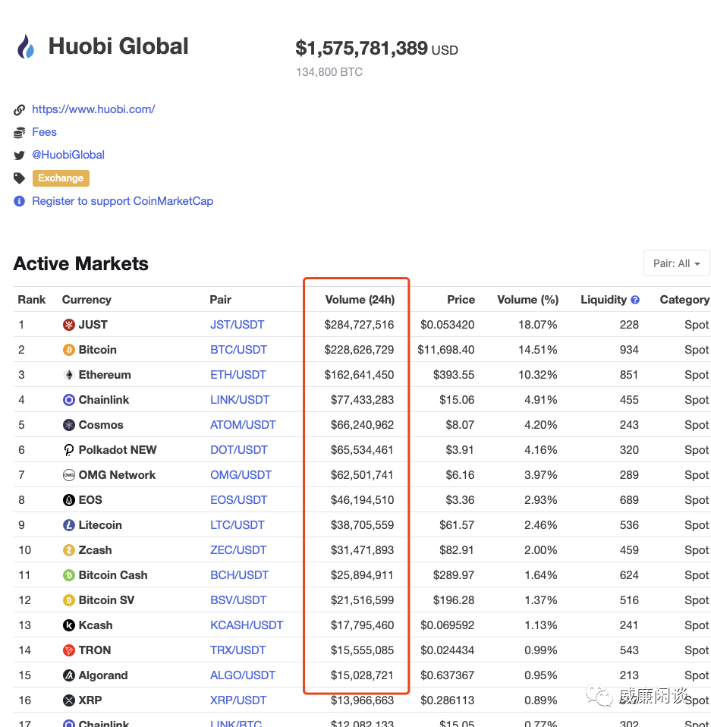The width and height of the screenshot is (711, 727).
Task: Open the EOS/USDT pair link
Action: (239, 500)
